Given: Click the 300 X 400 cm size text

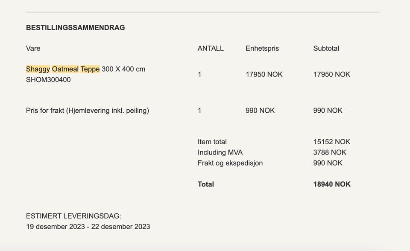Looking at the screenshot, I should (x=123, y=69).
